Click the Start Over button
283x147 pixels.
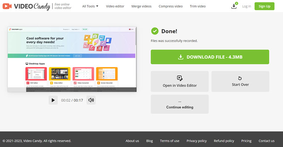pyautogui.click(x=240, y=81)
